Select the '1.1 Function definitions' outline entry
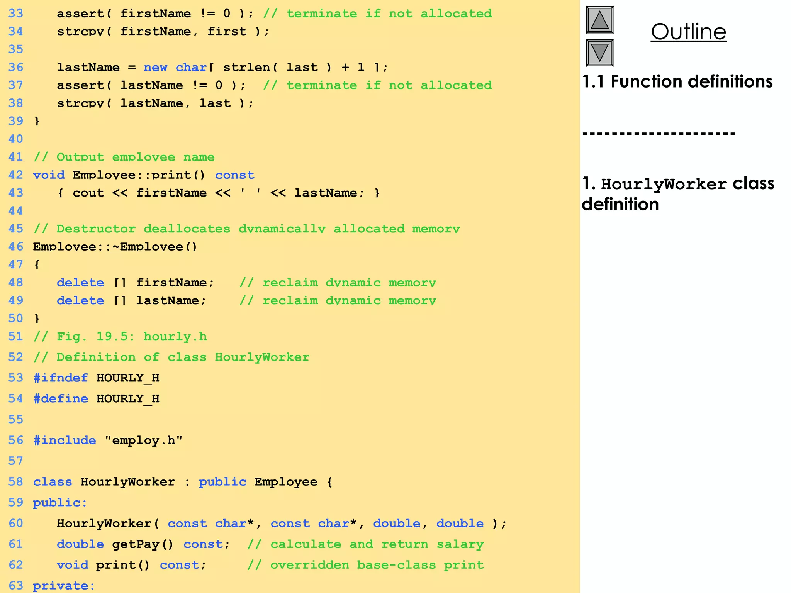This screenshot has height=593, width=791. 677,81
